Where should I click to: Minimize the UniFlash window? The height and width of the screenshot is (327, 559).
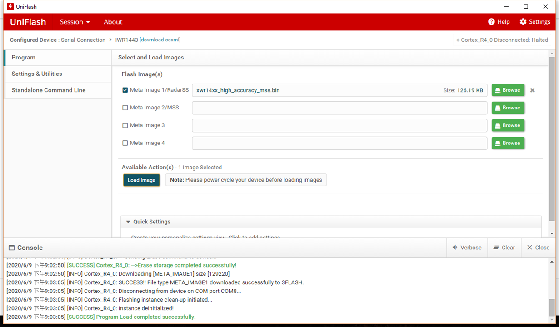(x=506, y=6)
